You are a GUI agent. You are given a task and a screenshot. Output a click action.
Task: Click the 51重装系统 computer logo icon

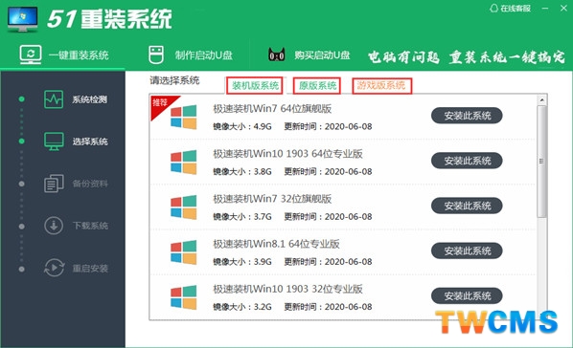23,19
